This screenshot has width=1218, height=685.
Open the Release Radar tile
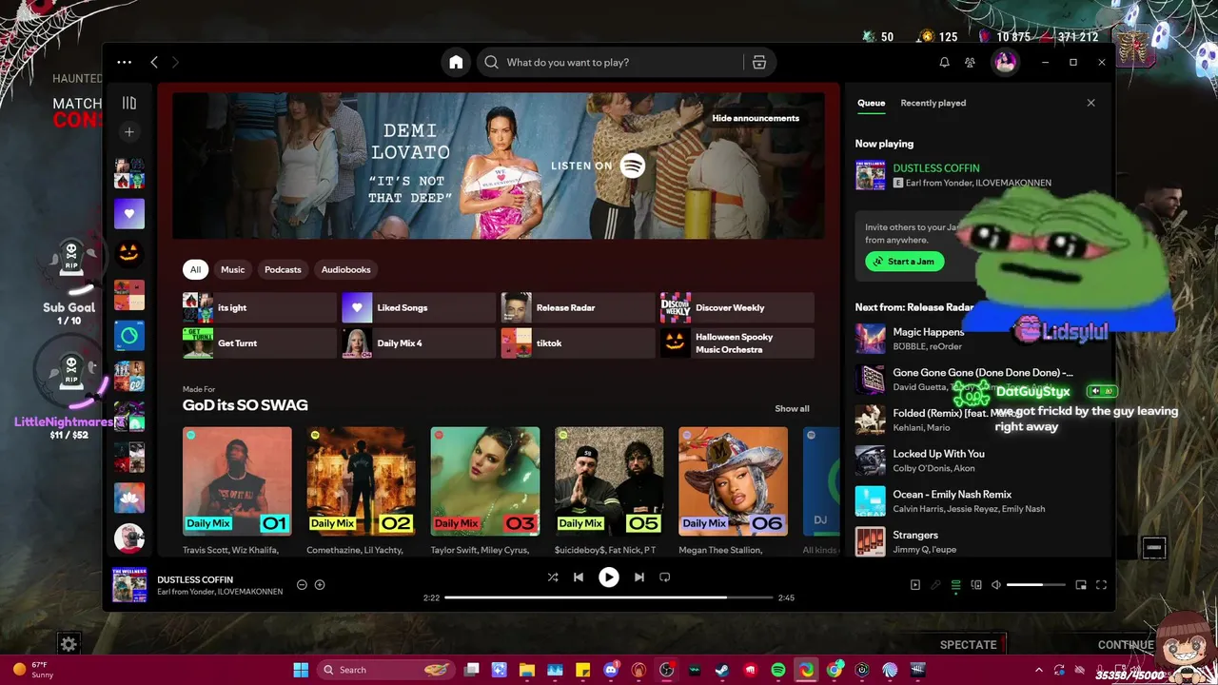(x=578, y=307)
